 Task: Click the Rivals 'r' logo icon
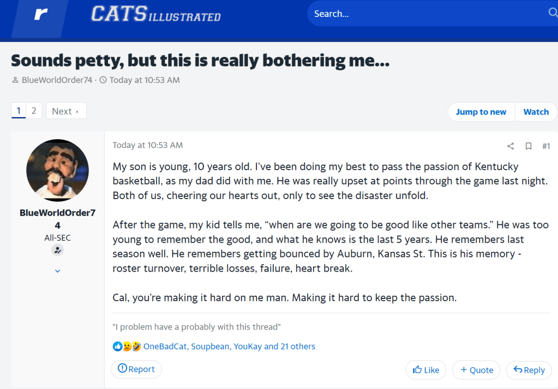pos(41,15)
